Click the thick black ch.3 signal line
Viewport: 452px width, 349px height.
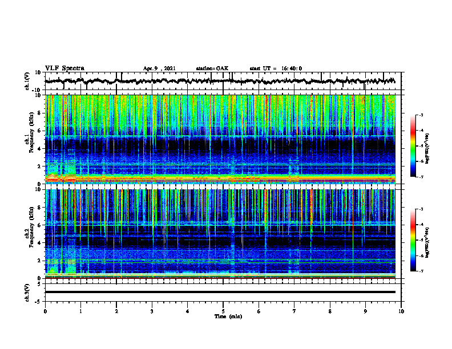(220, 292)
